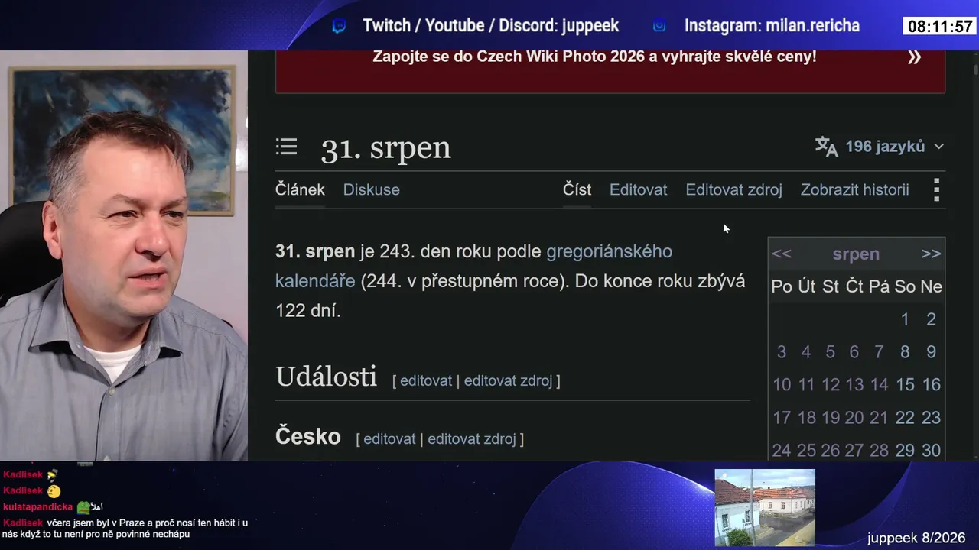Click the 'Česko' subsection heading
Image resolution: width=979 pixels, height=550 pixels.
point(308,437)
